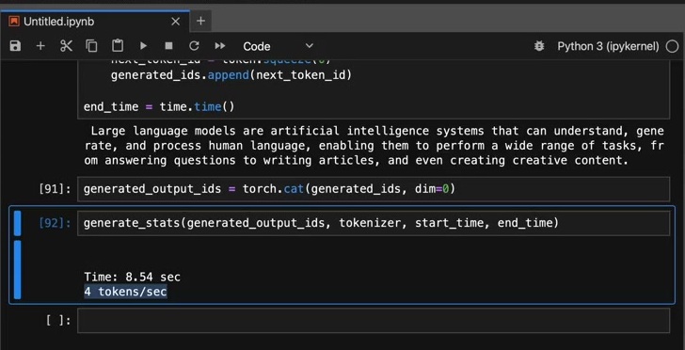Click the 'end_time = time.time()' code line

click(x=159, y=107)
